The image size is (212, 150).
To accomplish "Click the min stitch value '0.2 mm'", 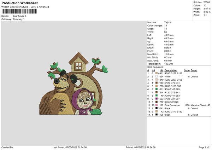I will [168, 57].
